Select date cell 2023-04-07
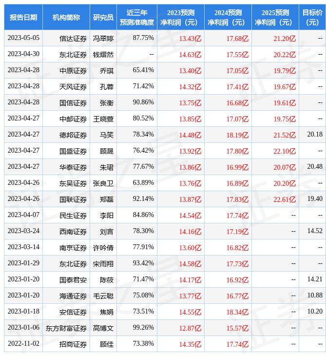Screen dimensions: 326x356 pos(23,215)
